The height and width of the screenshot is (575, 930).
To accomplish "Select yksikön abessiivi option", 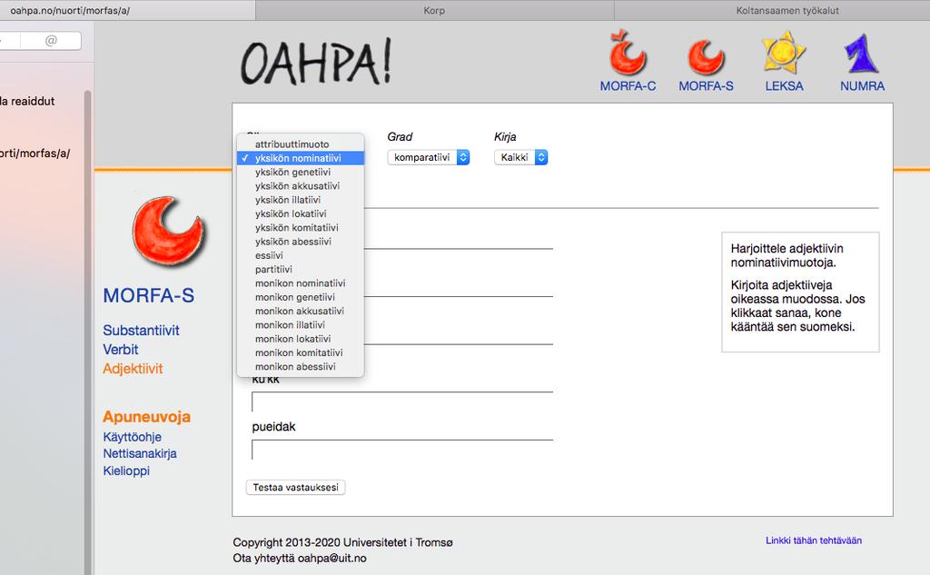I will pyautogui.click(x=300, y=242).
